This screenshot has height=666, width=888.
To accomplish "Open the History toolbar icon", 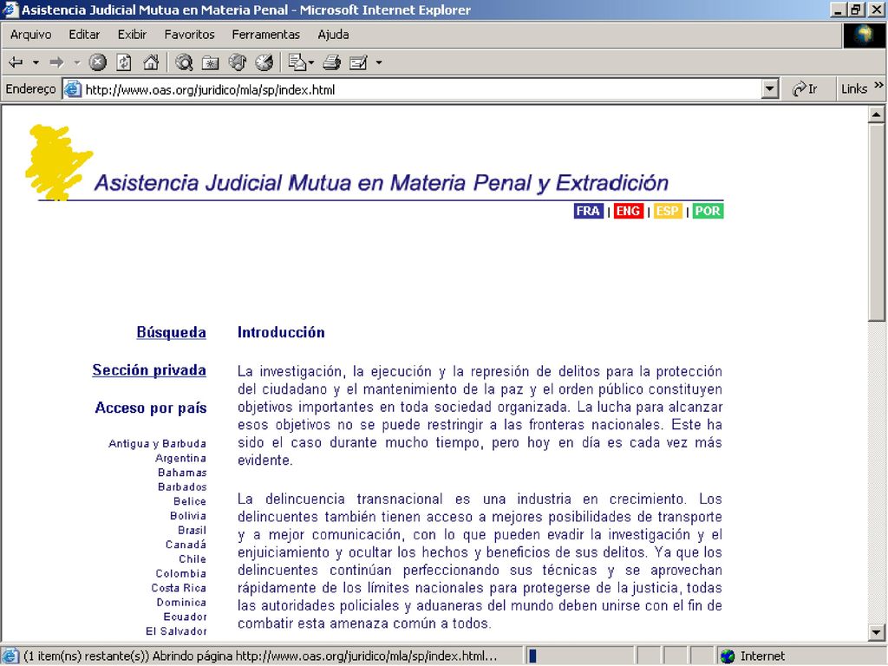I will (264, 62).
